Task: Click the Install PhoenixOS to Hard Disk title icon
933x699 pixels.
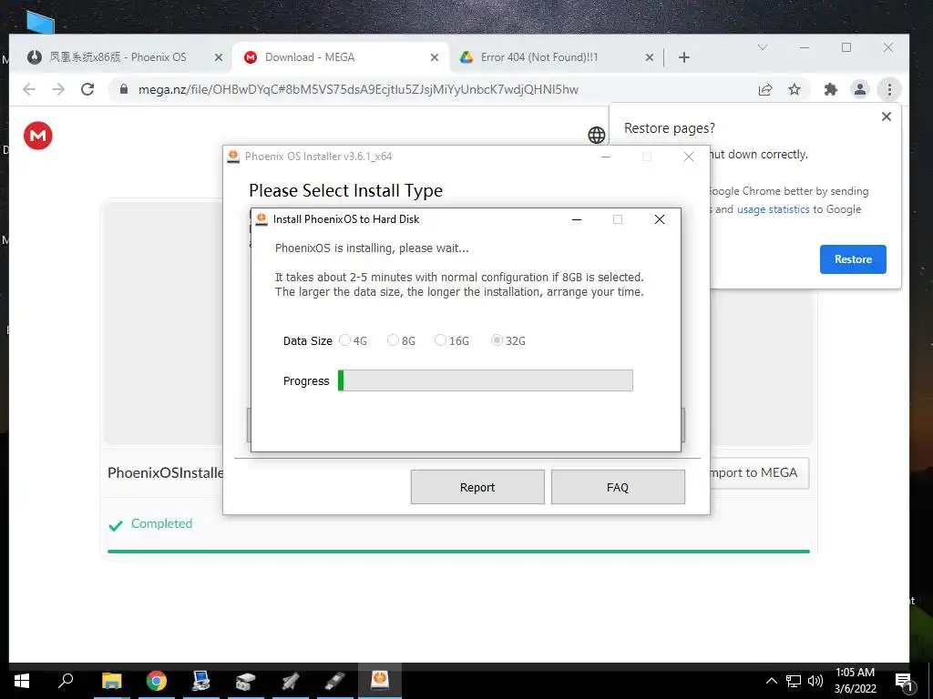Action: [x=261, y=218]
